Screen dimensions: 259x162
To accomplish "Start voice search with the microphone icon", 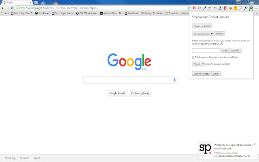I will tap(174, 80).
